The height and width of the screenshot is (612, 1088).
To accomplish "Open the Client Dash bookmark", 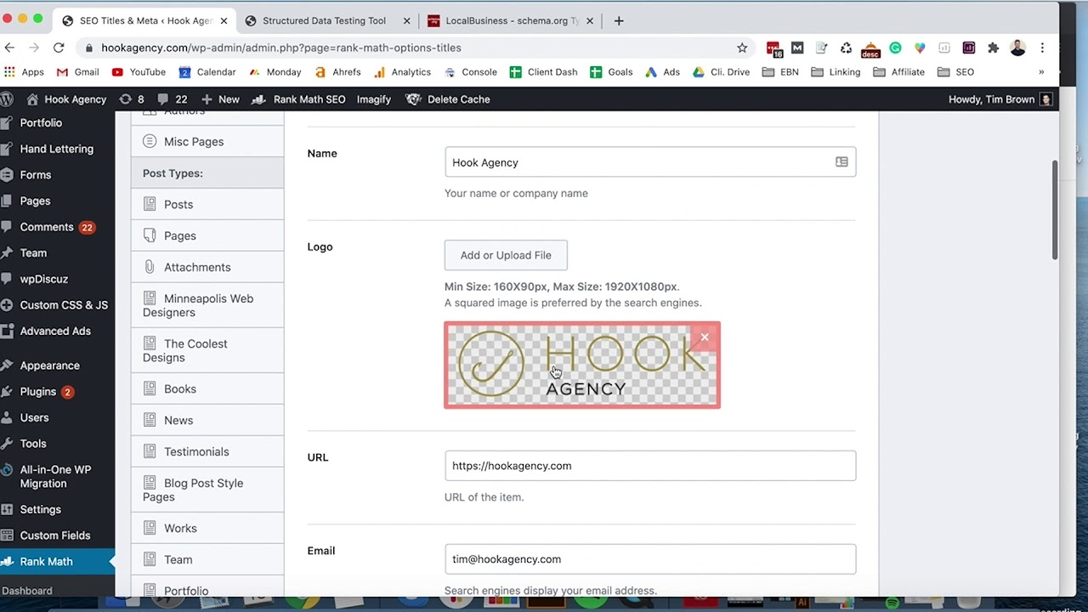I will [x=543, y=72].
